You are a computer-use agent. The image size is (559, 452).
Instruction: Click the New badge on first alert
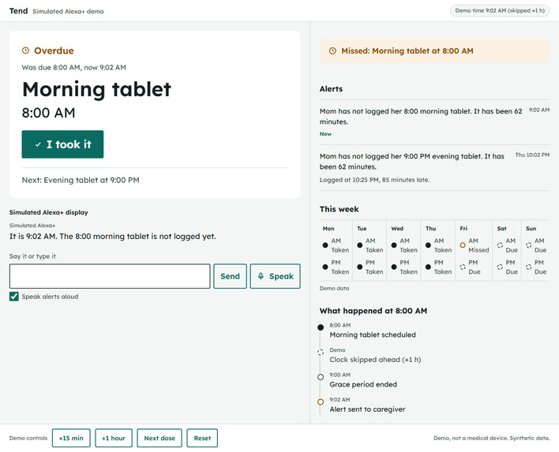pyautogui.click(x=325, y=134)
